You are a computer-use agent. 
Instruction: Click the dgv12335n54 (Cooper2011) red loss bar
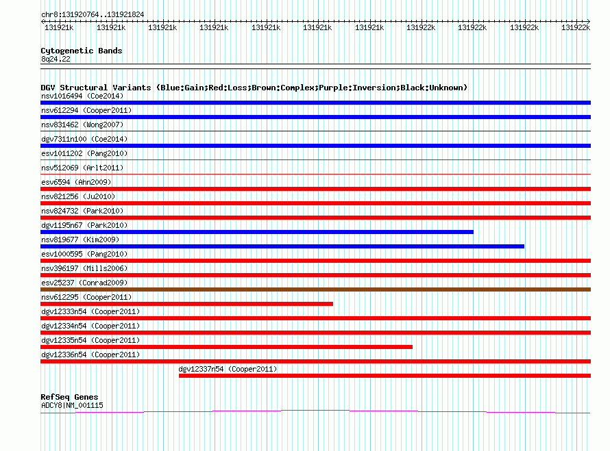[x=226, y=347]
